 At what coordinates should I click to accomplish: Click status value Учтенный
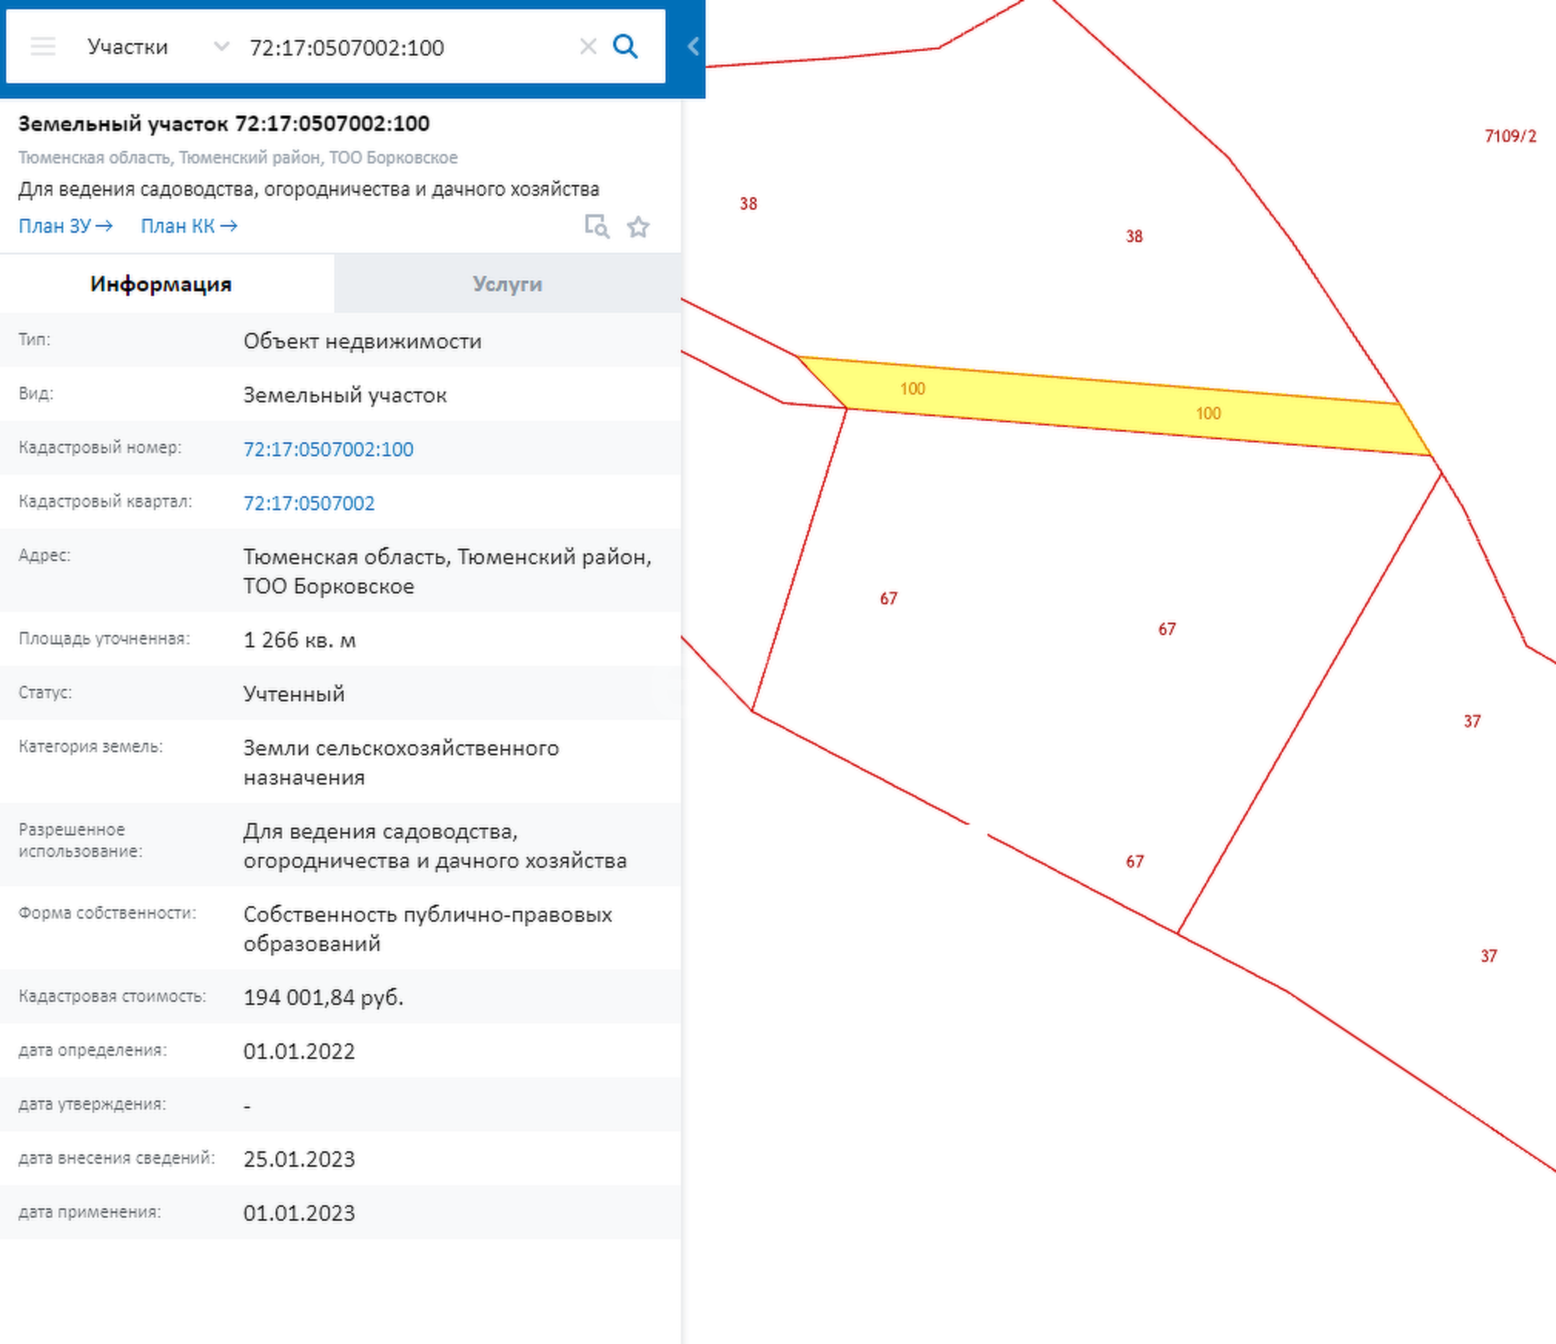coord(294,693)
